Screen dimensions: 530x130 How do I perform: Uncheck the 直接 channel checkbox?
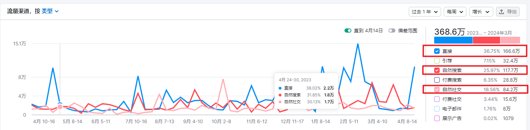(437, 51)
